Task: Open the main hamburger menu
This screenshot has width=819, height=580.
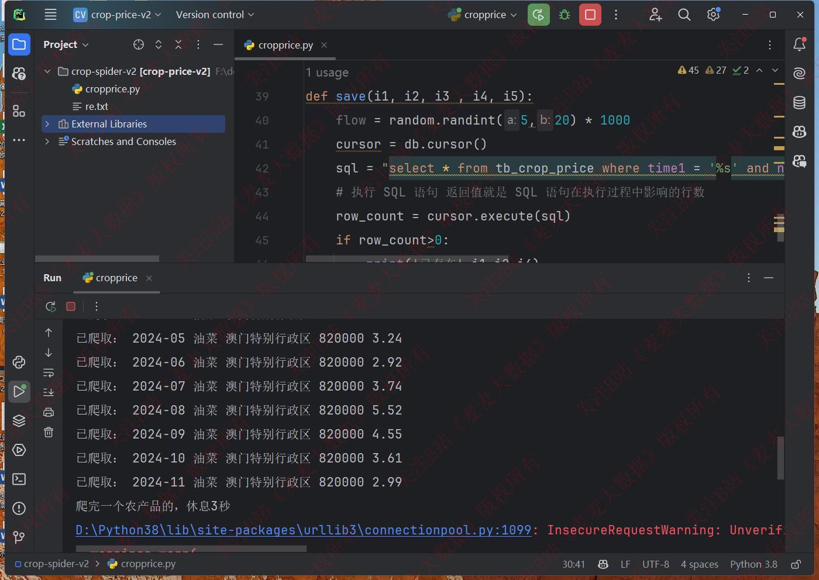Action: (x=50, y=15)
